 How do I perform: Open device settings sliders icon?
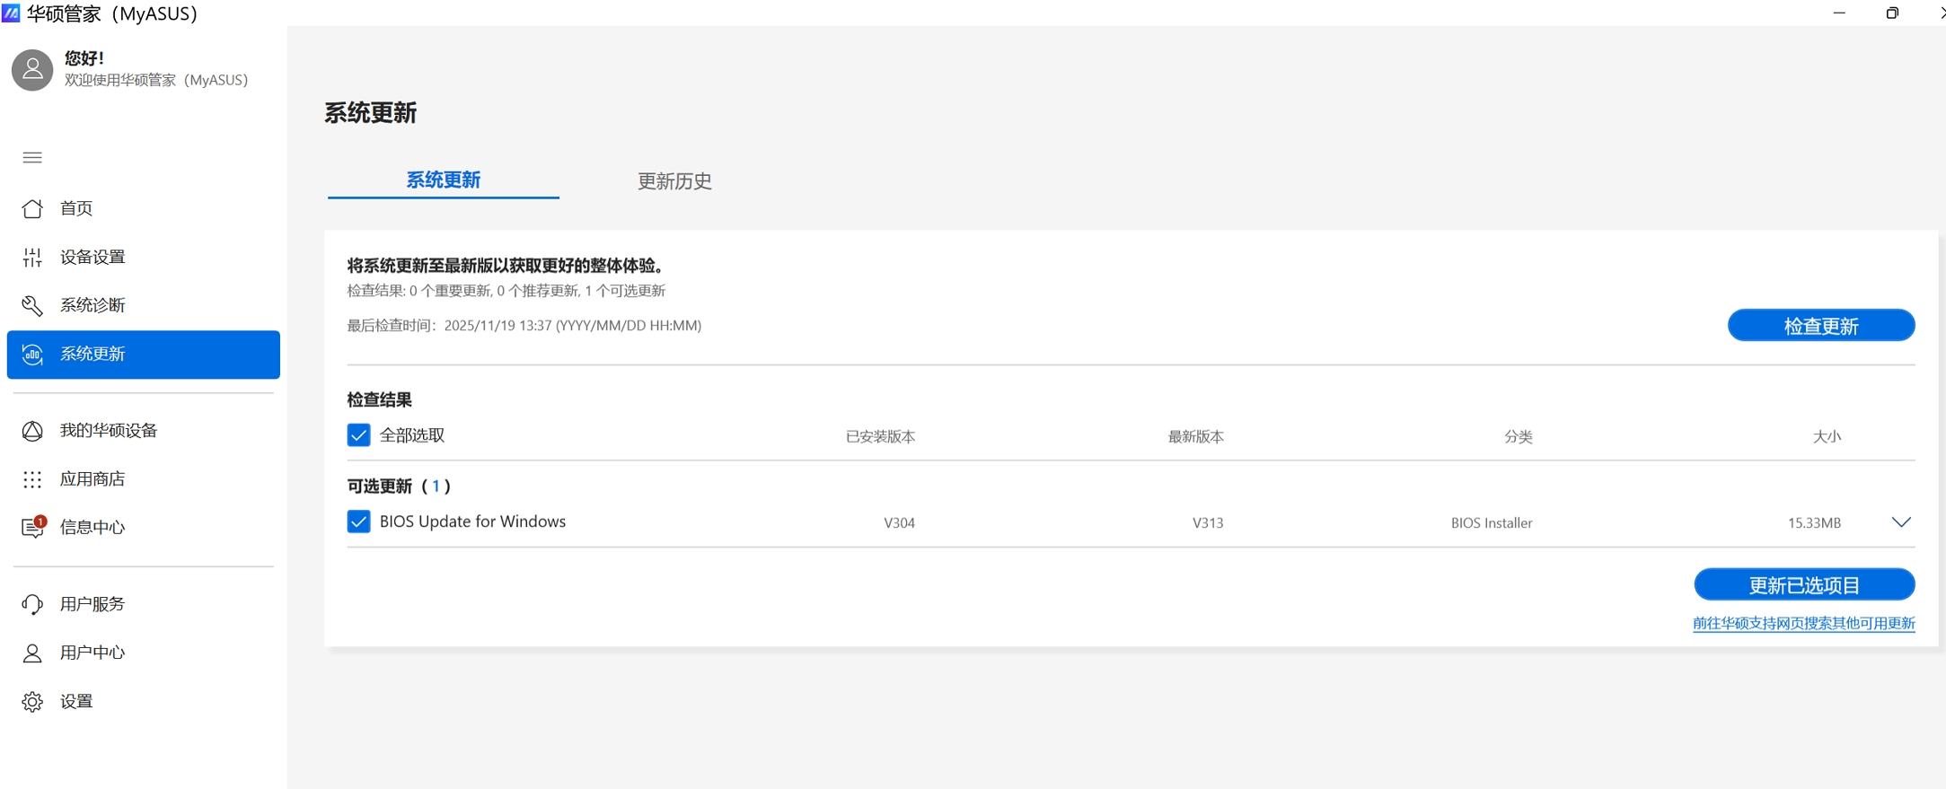click(x=32, y=258)
